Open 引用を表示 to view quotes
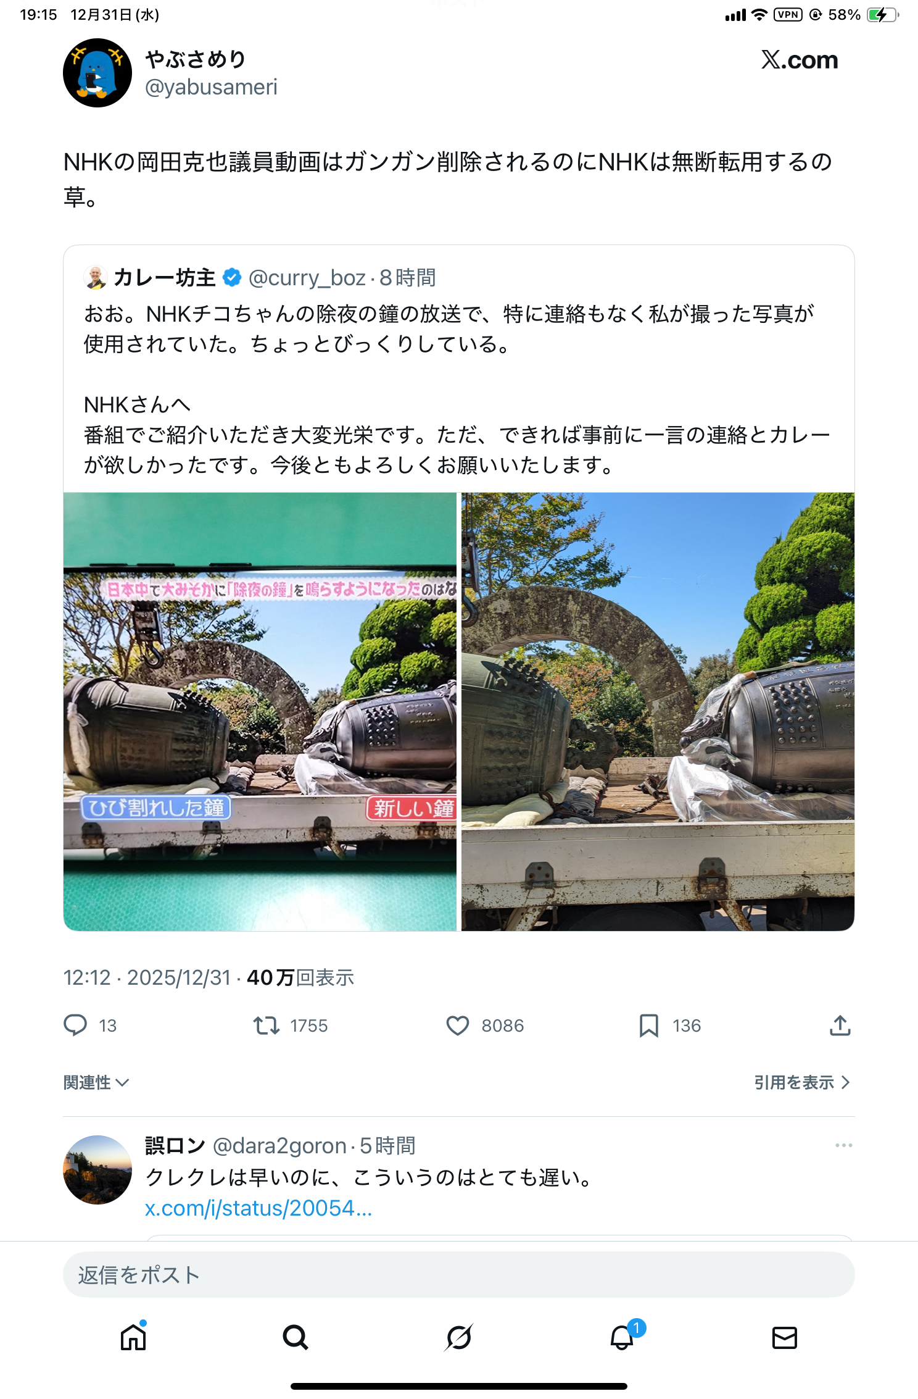The width and height of the screenshot is (918, 1399). [802, 1082]
